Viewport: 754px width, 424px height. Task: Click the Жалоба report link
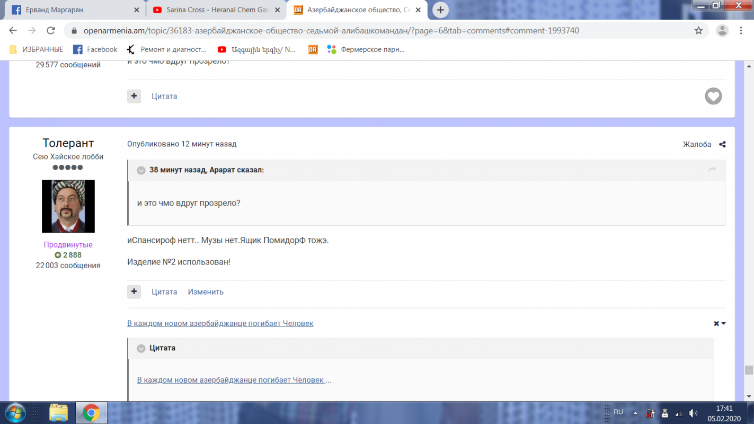pos(697,144)
